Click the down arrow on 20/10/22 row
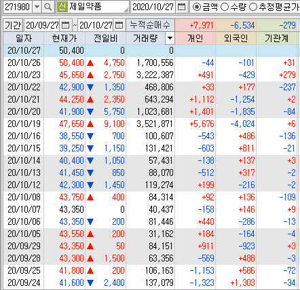Screen dimensions: 300x290 click(90, 87)
